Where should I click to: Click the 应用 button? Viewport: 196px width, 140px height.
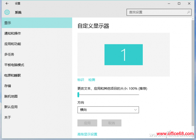(87, 123)
